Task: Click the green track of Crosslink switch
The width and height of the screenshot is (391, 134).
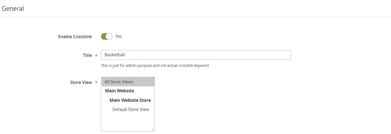Action: tap(104, 36)
